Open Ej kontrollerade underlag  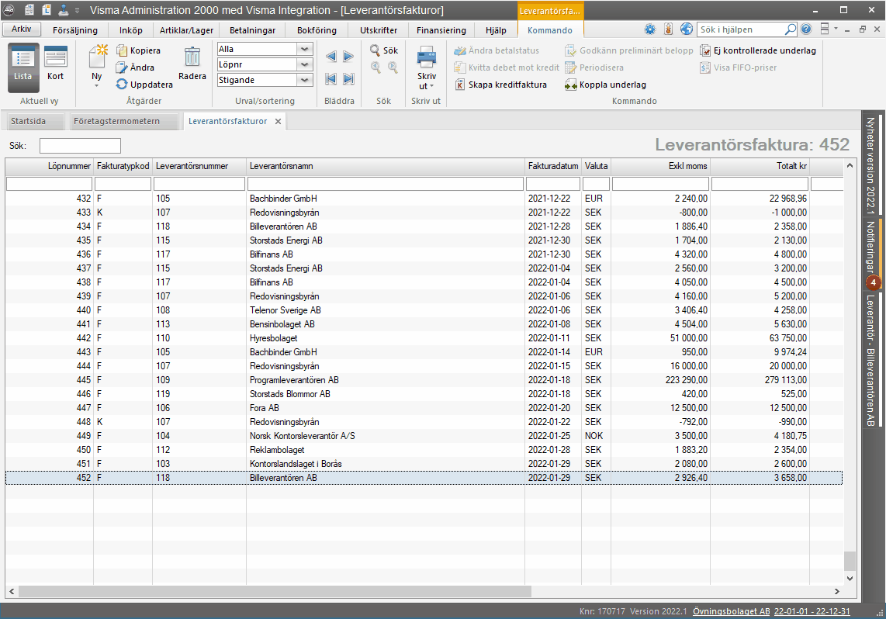point(758,50)
